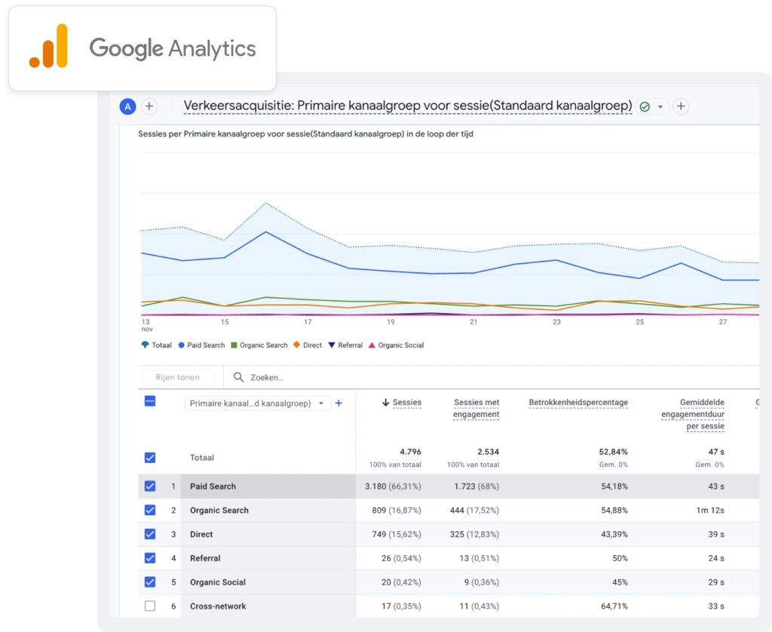
Task: Open the Rijen tonen dropdown
Action: [x=177, y=377]
